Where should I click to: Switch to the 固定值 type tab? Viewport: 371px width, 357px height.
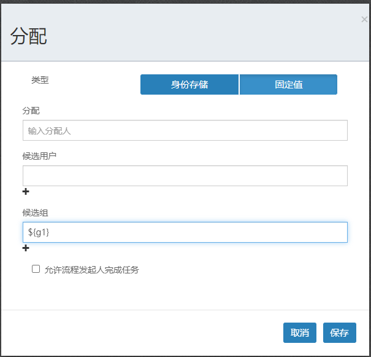pos(288,85)
